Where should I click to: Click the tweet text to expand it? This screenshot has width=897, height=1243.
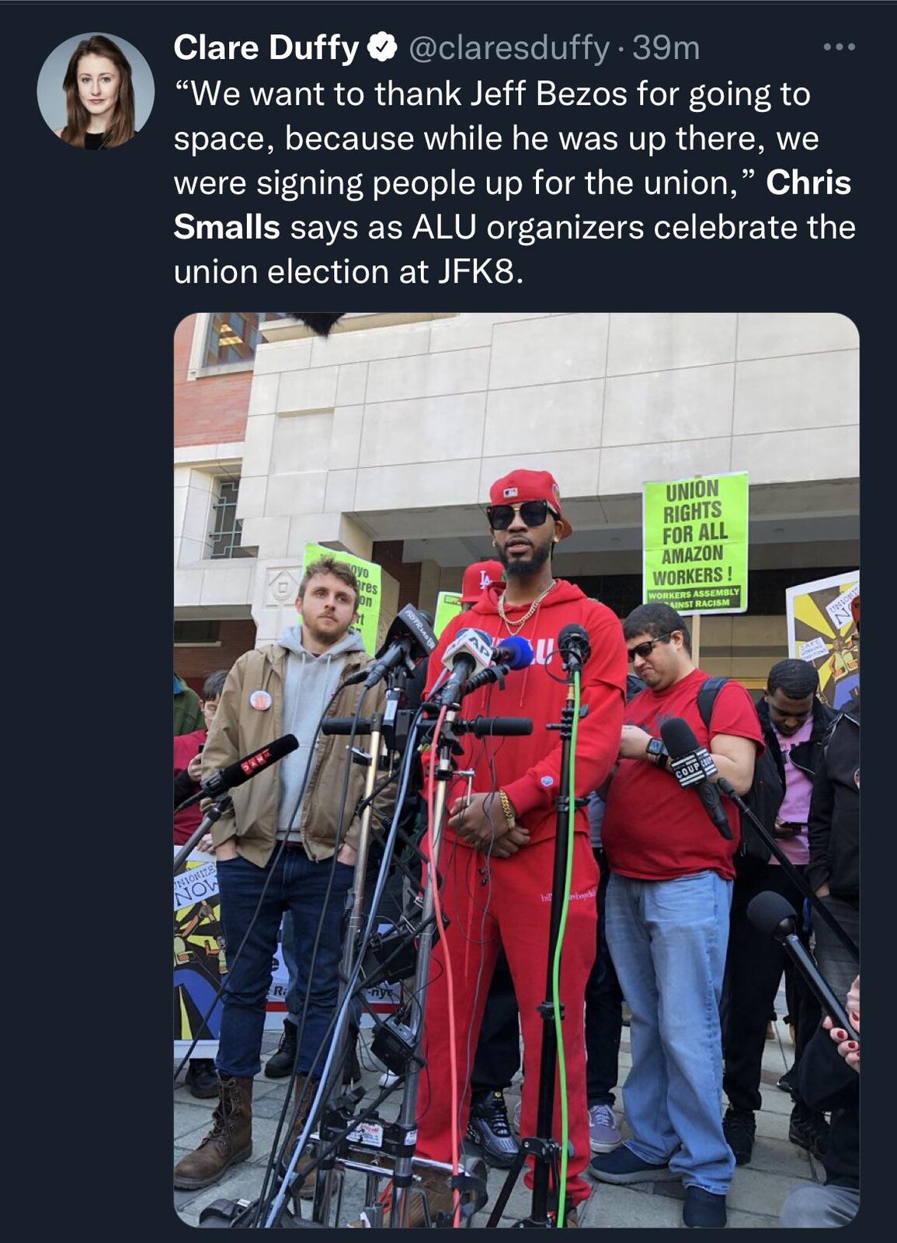514,183
